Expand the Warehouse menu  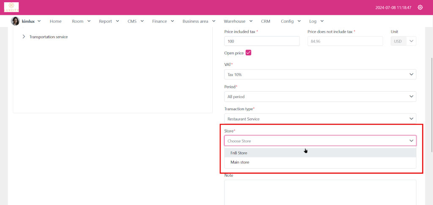click(x=238, y=21)
